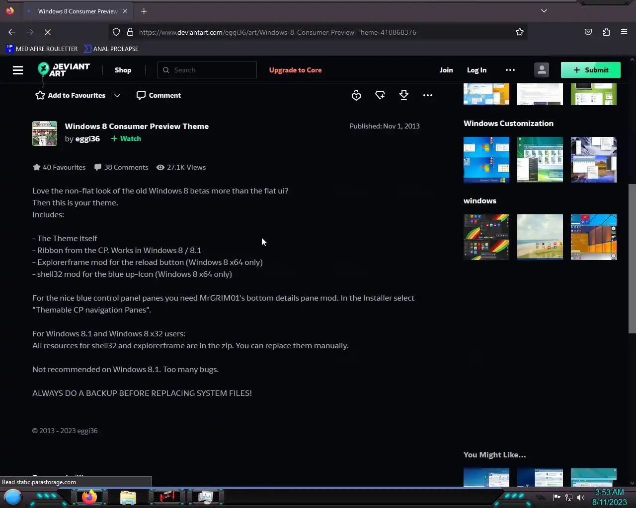
Task: Open deviation more-options ellipsis menu
Action: (x=428, y=95)
